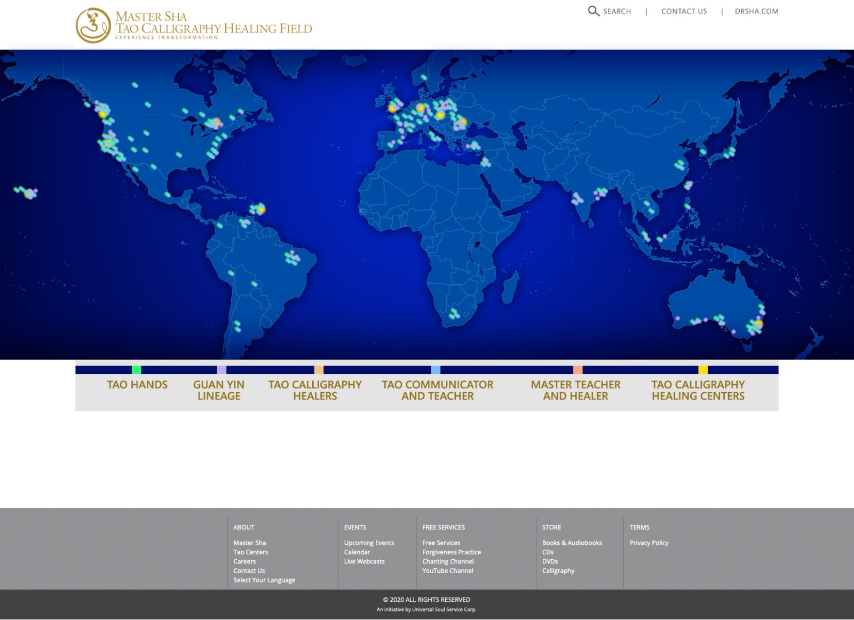Open Select Your Language footer link

pyautogui.click(x=264, y=580)
